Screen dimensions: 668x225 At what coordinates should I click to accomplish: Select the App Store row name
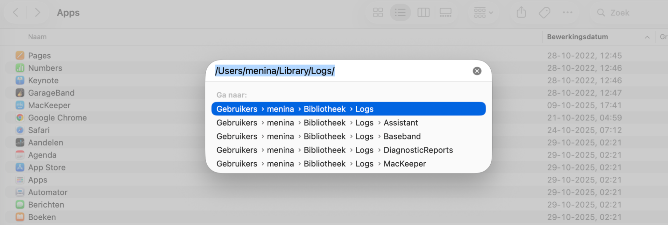pos(47,167)
